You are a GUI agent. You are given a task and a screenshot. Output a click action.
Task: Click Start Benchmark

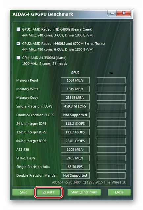pyautogui.click(x=84, y=192)
